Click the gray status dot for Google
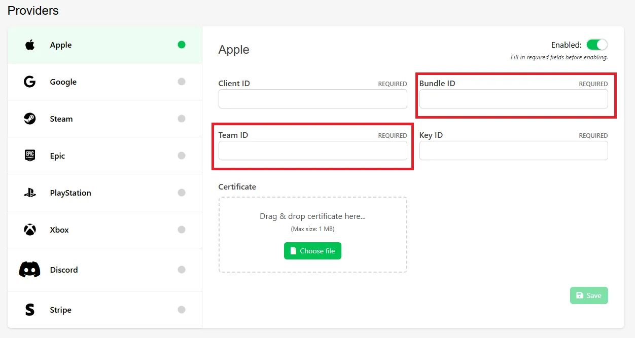The width and height of the screenshot is (635, 338). [x=182, y=82]
